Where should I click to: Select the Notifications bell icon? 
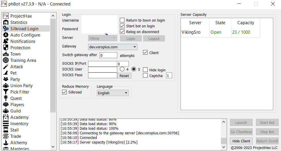pyautogui.click(x=5, y=41)
